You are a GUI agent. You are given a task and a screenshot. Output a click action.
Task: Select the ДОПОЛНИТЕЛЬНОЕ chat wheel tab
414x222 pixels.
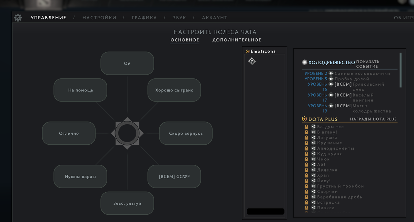(x=237, y=40)
